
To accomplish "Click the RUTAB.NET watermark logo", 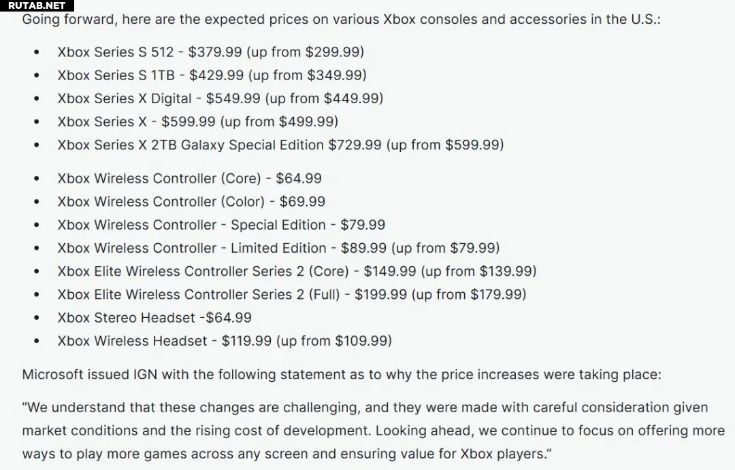I will [x=37, y=5].
